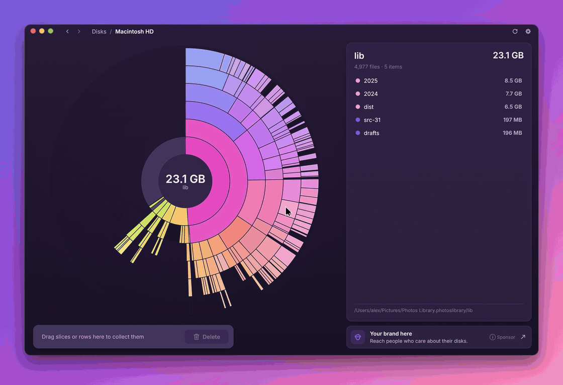Click 'Your brand here' ad title
This screenshot has height=385, width=563.
click(x=391, y=334)
